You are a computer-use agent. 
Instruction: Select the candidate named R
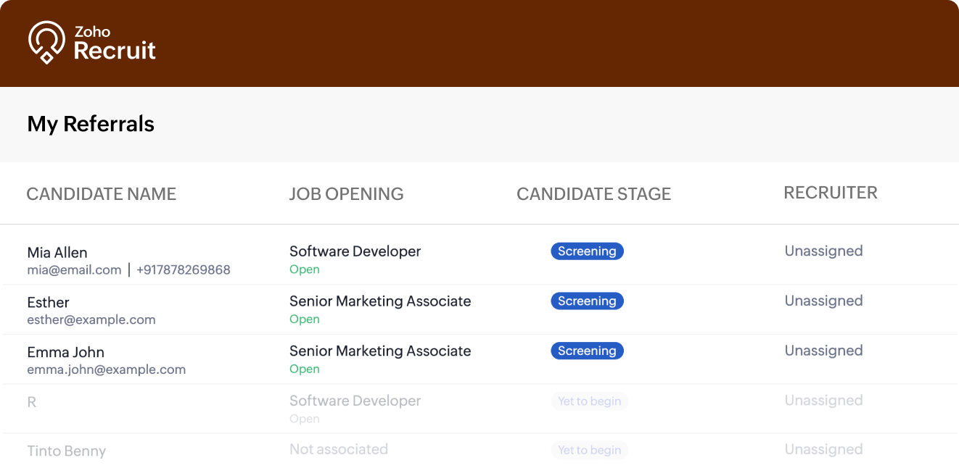[x=31, y=401]
